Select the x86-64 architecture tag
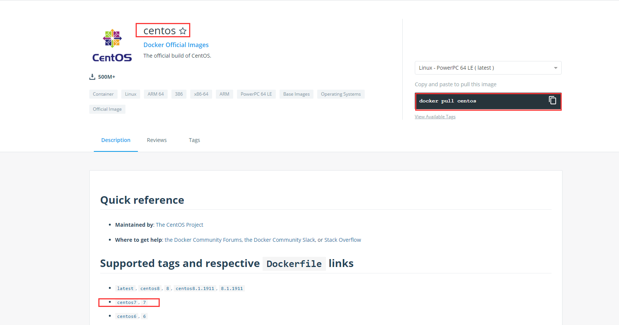Image resolution: width=619 pixels, height=325 pixels. click(201, 94)
